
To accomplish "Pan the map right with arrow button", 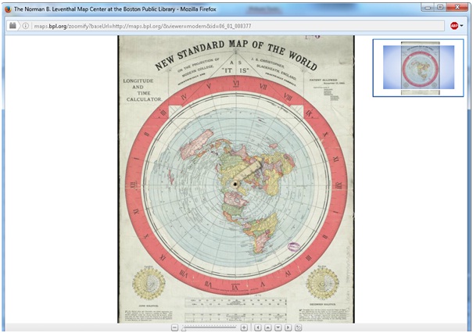I will [288, 328].
